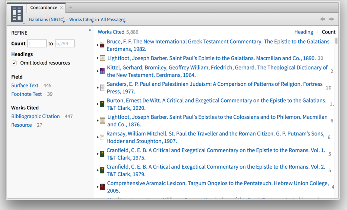Expand the Bruce NIGTC Galatians entry

coord(98,45)
